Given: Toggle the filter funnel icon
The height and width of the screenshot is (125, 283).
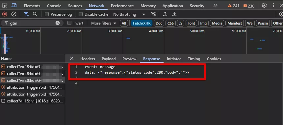Looking at the screenshot, I should pos(26,14).
